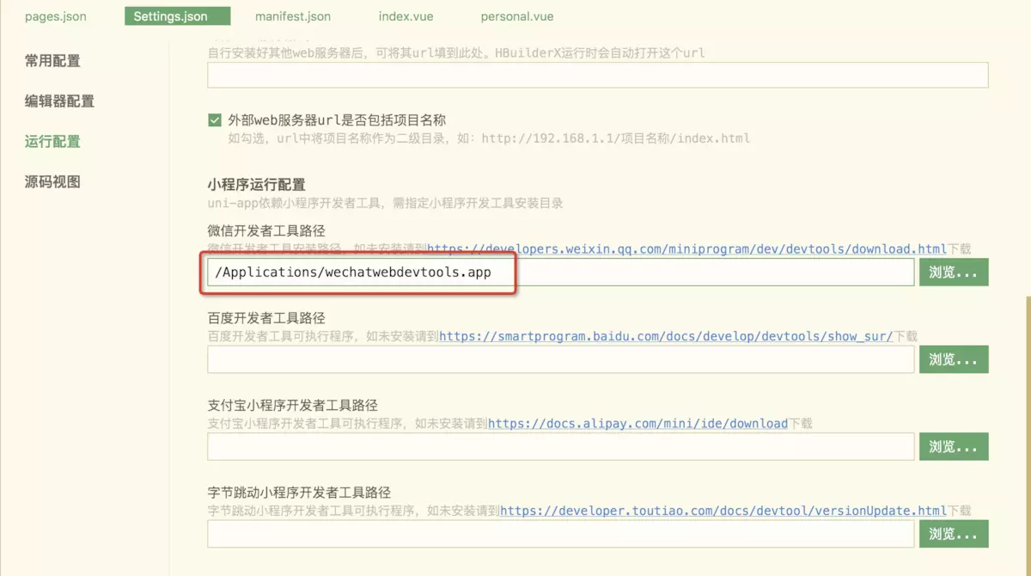1031x576 pixels.
Task: Uncheck 外部web服务器url是否包括项目名称
Action: pos(215,119)
